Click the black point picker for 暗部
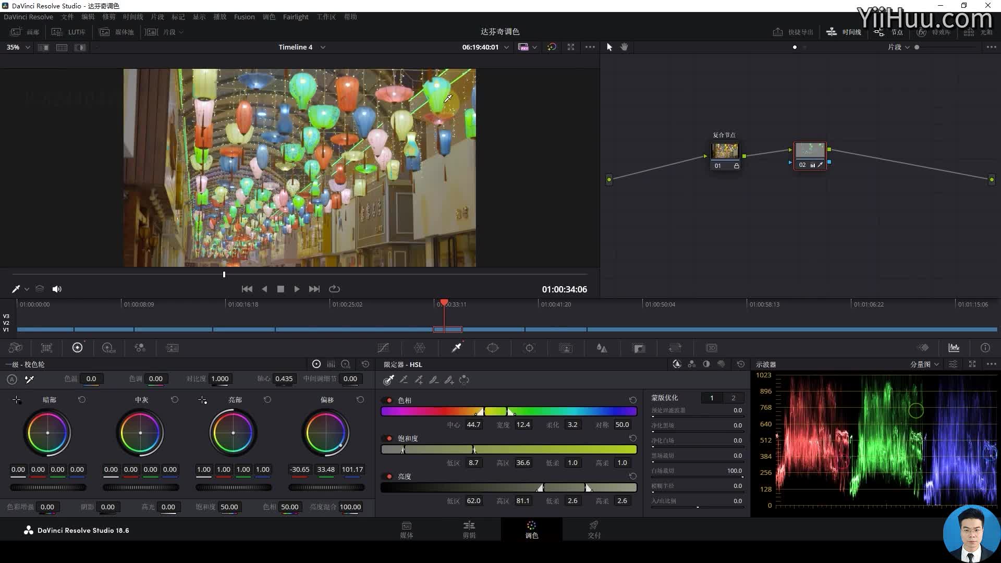The height and width of the screenshot is (563, 1001). (17, 400)
